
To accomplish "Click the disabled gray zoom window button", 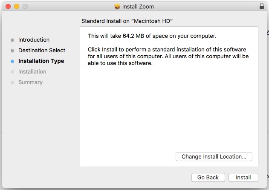I will point(25,6).
